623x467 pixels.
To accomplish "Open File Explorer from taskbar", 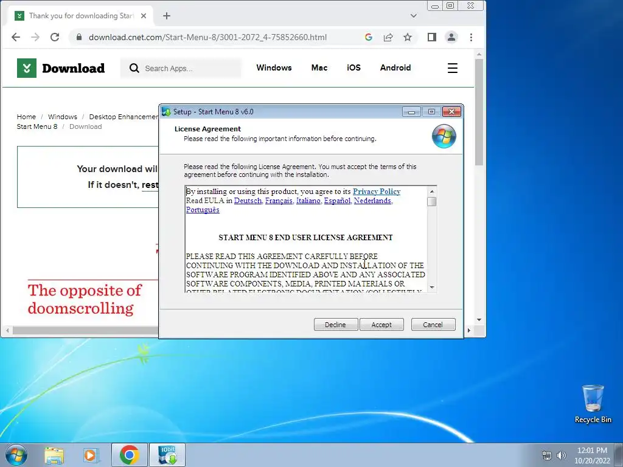I will 54,455.
